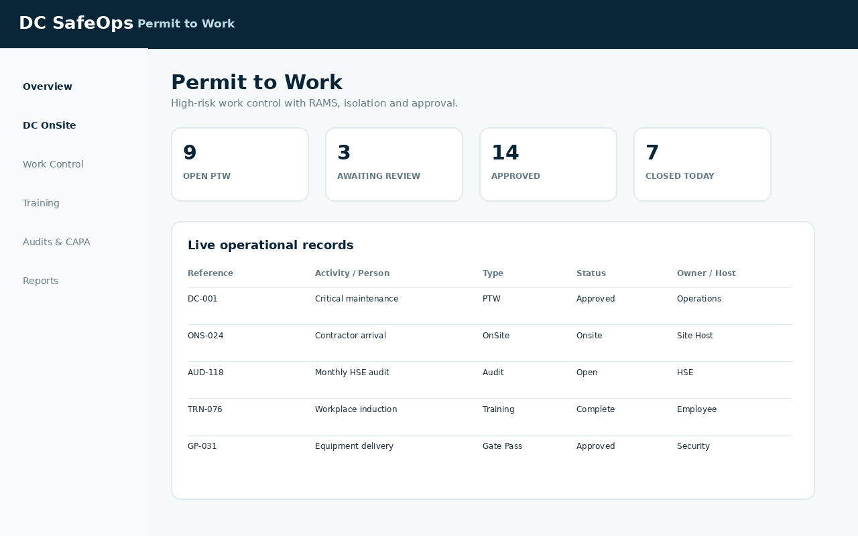Click the Type column header
Image resolution: width=858 pixels, height=536 pixels.
point(493,273)
